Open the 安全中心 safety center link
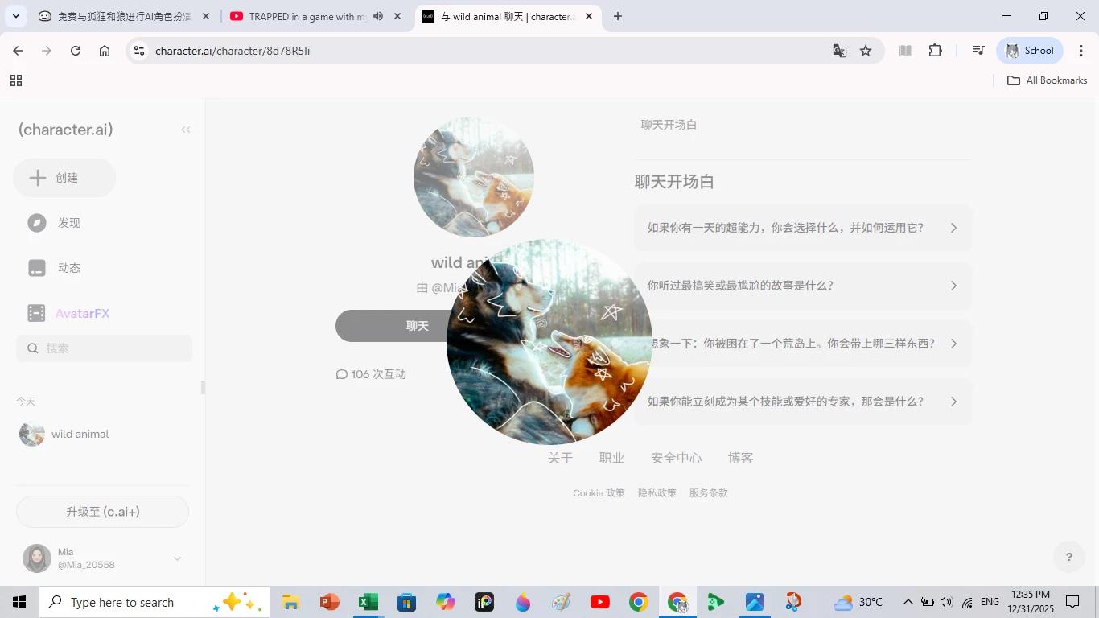This screenshot has height=618, width=1099. [676, 458]
